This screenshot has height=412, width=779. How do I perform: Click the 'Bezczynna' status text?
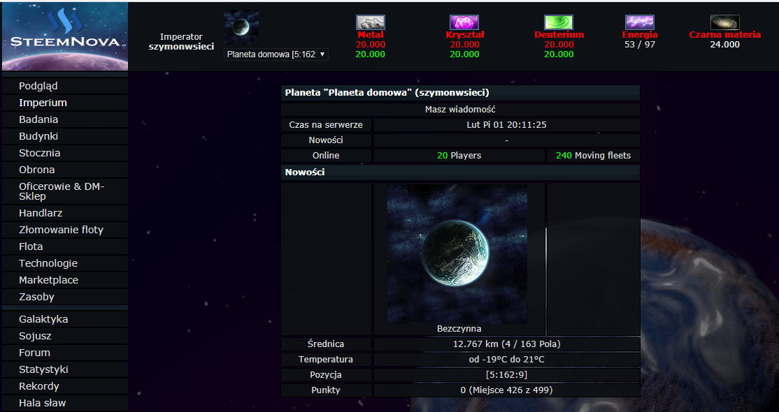[x=459, y=329]
